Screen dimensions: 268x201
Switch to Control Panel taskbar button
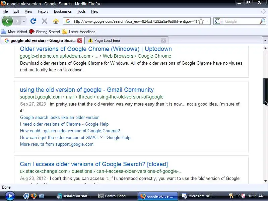click(x=113, y=196)
